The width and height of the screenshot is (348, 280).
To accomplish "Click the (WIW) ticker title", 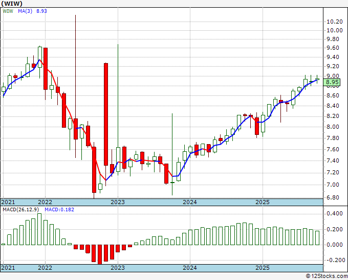I will click(12, 4).
